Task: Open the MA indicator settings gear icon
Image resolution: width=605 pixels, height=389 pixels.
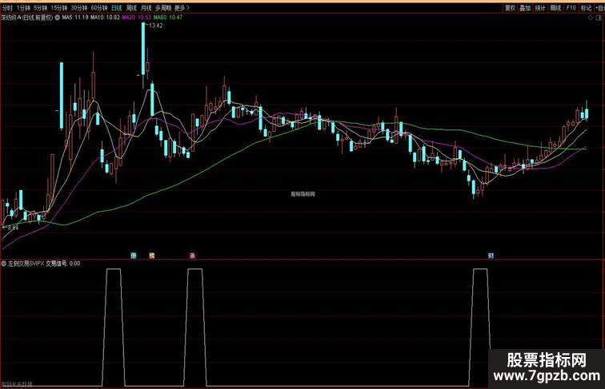Action: (x=57, y=18)
